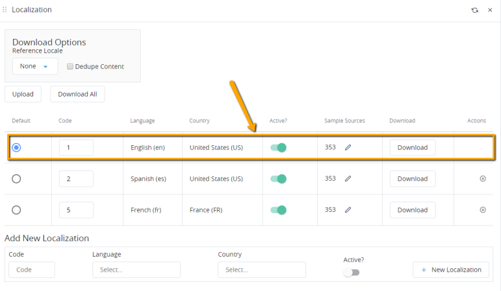Viewport: 501px width, 291px height.
Task: Toggle Active switch for French row
Action: tap(278, 210)
